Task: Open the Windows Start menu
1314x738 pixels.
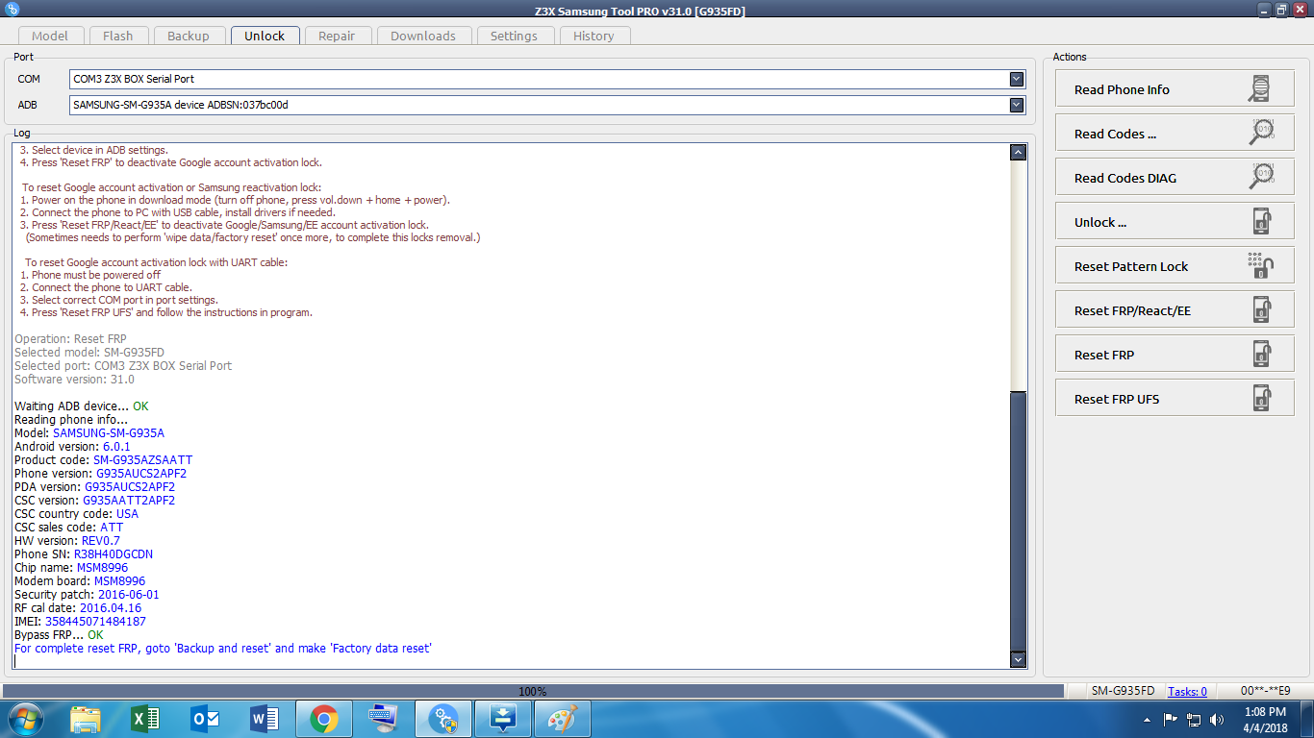Action: click(24, 719)
